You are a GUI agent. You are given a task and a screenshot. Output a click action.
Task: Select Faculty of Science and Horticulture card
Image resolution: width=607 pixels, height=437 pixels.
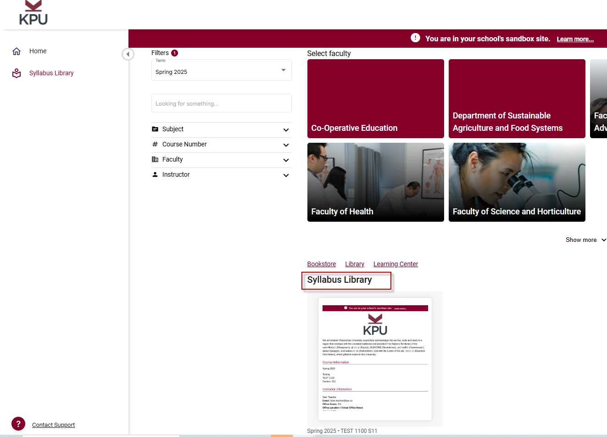517,182
